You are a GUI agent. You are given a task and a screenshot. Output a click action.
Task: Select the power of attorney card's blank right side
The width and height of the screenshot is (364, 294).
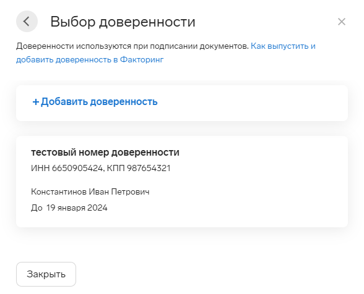coord(260,182)
